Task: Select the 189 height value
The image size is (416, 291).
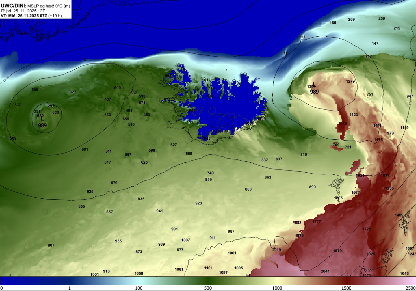Action: pos(333,23)
